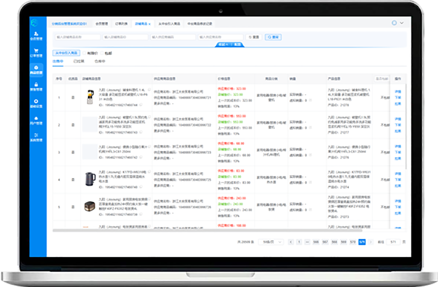The image size is (438, 287).
Task: Open 系统管理 at bottom of sidebar
Action: click(36, 137)
